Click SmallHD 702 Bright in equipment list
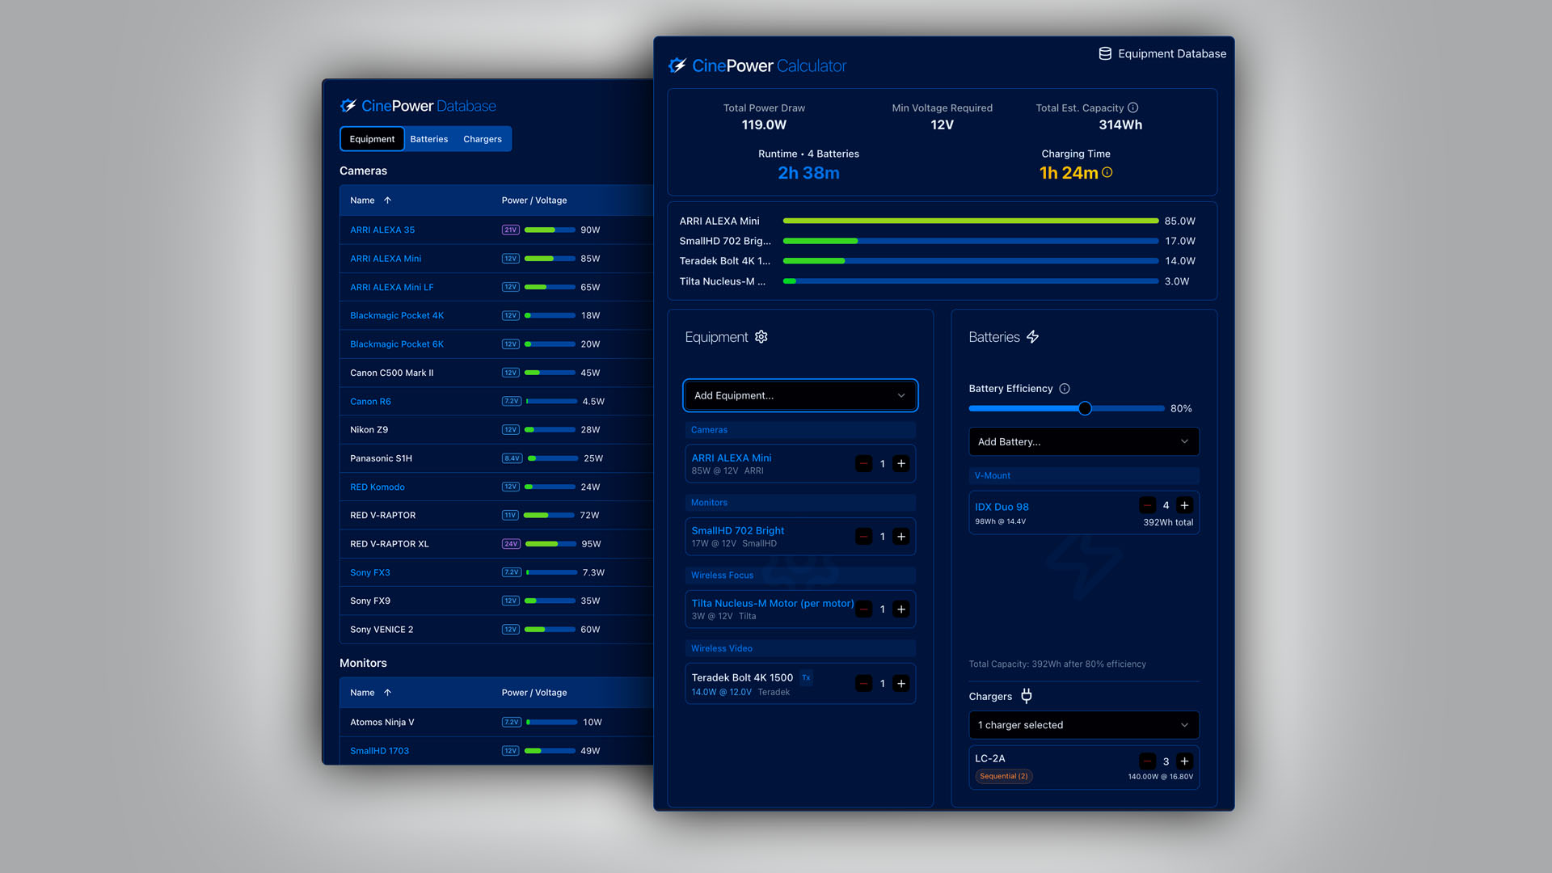Screen dimensions: 1552x873 point(738,530)
